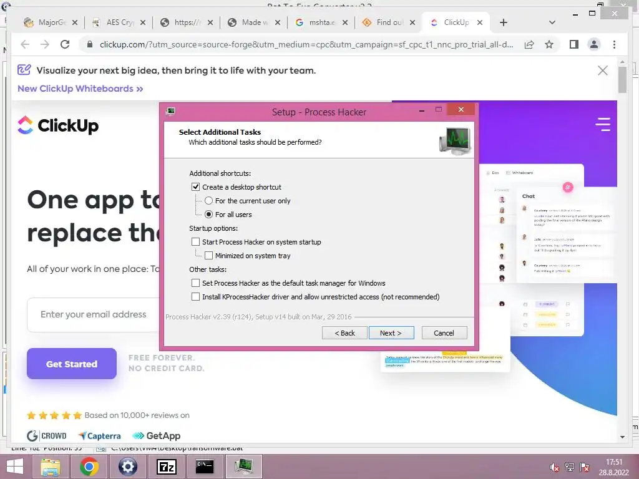This screenshot has width=639, height=479.
Task: Open 'New ClickUp Whiteboards' link
Action: pos(80,89)
